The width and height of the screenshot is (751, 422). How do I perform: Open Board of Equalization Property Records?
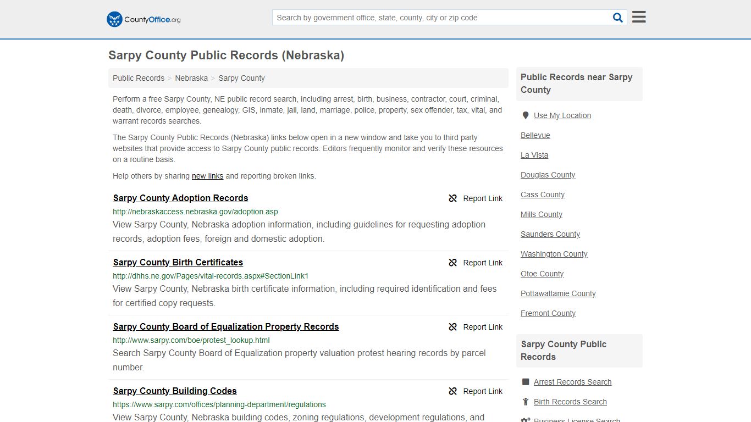tap(226, 326)
